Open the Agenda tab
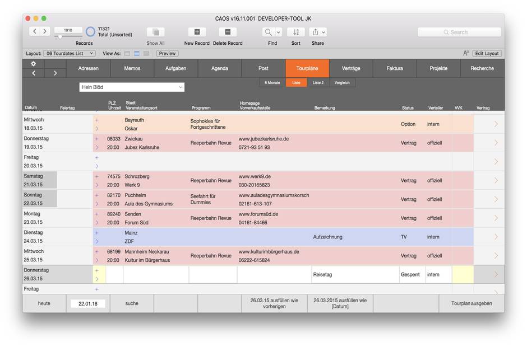This screenshot has height=347, width=527. (219, 68)
